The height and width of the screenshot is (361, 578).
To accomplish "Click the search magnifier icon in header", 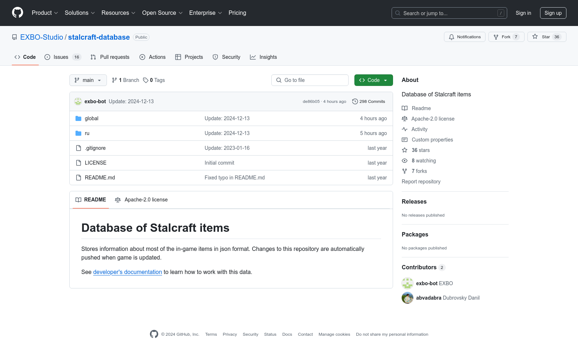I will 398,13.
